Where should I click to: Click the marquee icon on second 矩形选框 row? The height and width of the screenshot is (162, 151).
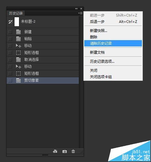[18, 73]
